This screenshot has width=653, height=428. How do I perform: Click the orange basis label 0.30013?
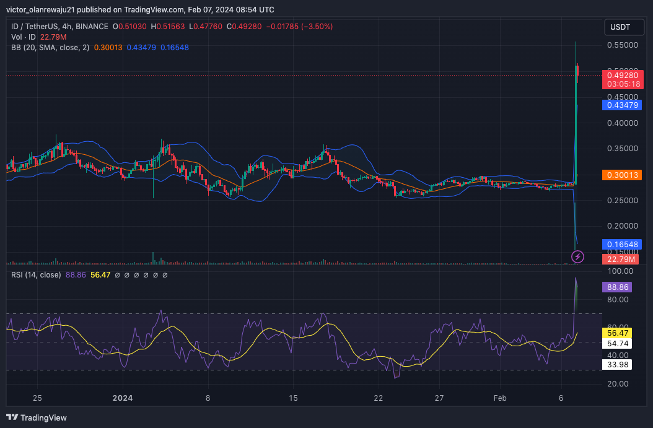point(622,175)
